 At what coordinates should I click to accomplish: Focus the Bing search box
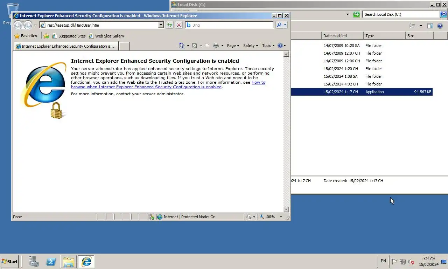point(229,25)
